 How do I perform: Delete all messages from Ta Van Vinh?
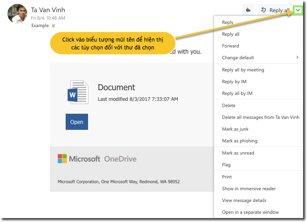(x=260, y=117)
